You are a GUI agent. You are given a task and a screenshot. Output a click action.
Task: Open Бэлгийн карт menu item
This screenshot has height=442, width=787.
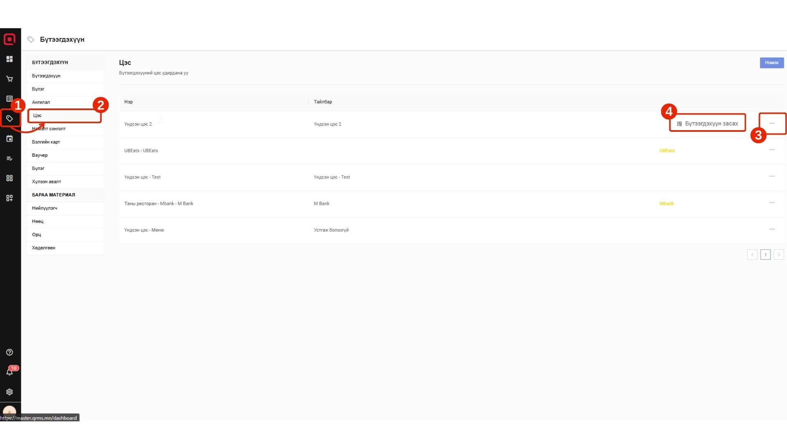click(x=46, y=142)
